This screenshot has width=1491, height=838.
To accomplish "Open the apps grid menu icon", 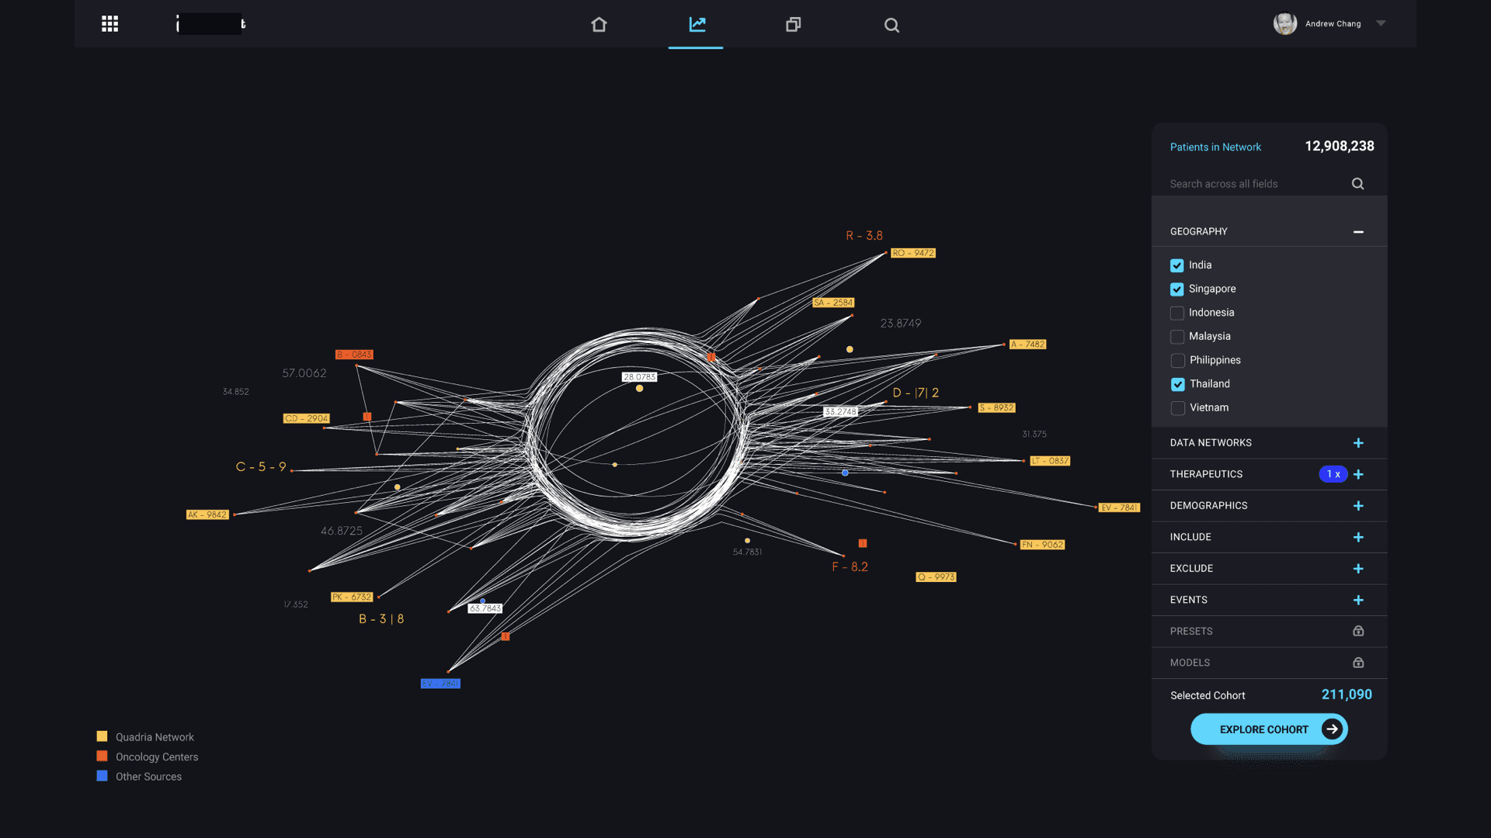I will click(x=110, y=24).
